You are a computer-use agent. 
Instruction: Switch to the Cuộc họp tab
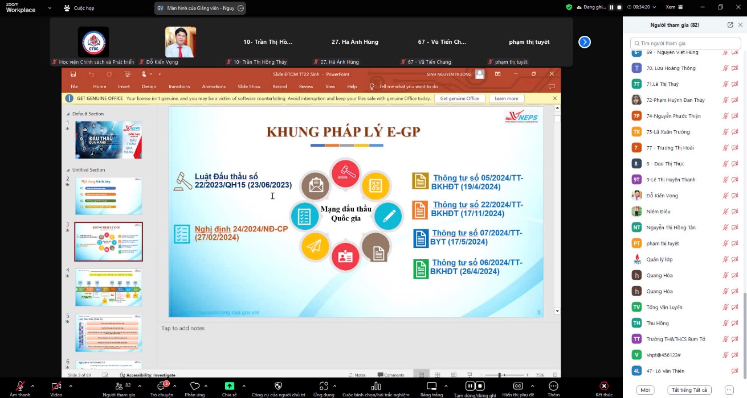tap(79, 8)
